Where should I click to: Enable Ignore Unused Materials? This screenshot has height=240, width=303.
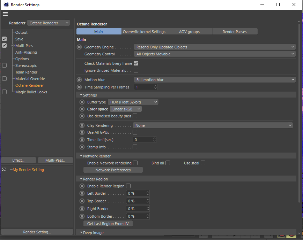pyautogui.click(x=136, y=70)
